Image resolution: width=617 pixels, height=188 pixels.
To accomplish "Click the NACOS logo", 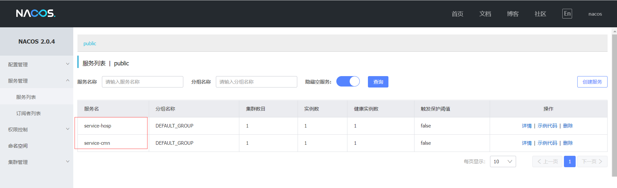I will pyautogui.click(x=36, y=13).
